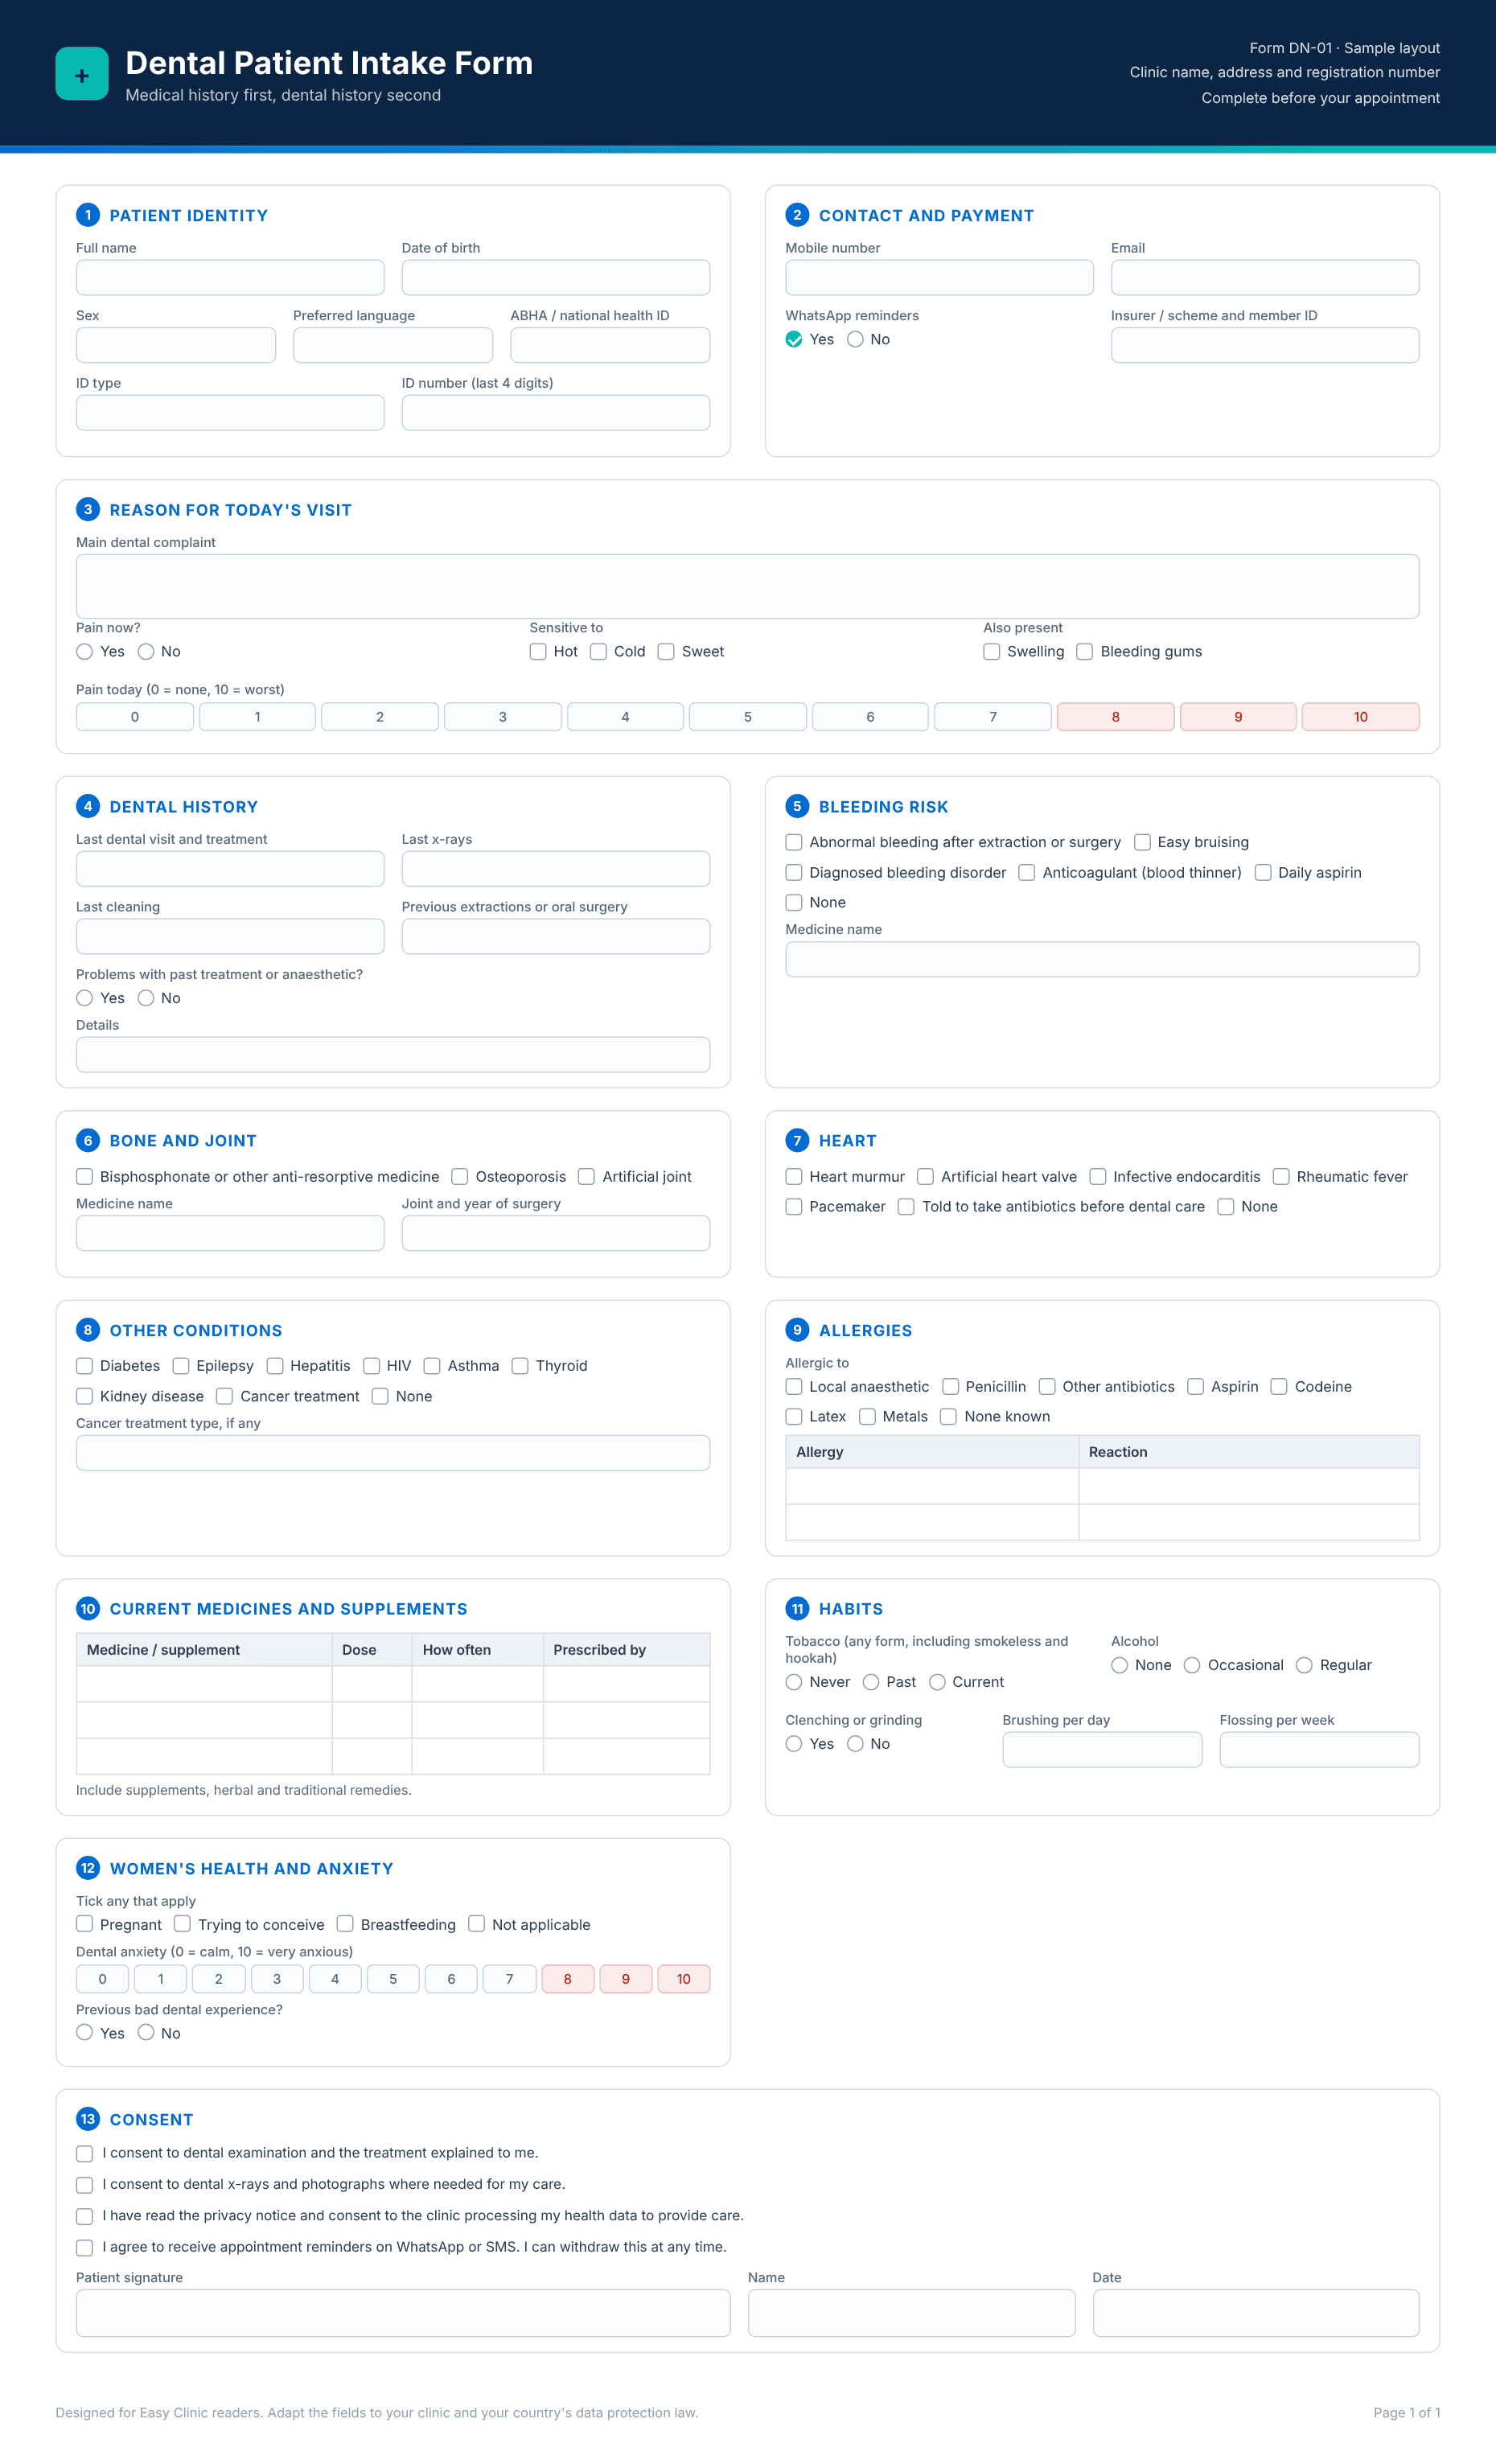Screen dimensions: 1496x2464
Task: Tick the Penicillin allergy checkbox
Action: coord(951,1387)
